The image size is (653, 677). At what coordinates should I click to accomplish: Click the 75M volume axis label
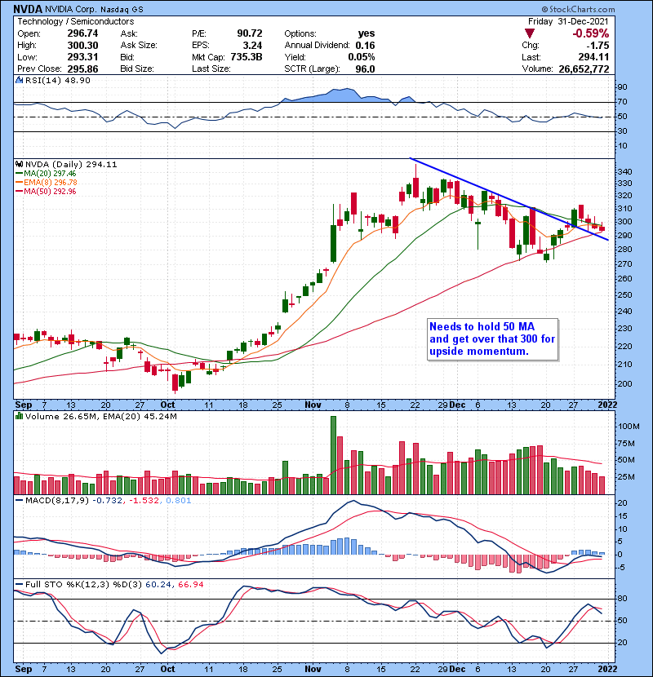click(626, 444)
